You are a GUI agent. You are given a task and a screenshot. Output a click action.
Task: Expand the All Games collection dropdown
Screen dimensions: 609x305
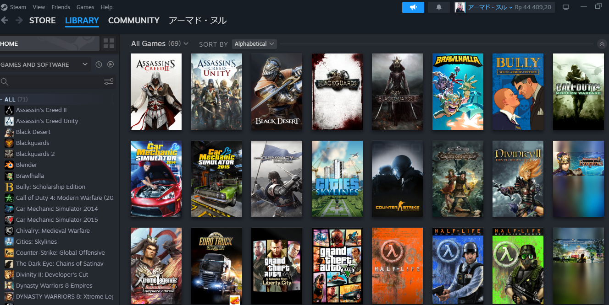pyautogui.click(x=186, y=44)
